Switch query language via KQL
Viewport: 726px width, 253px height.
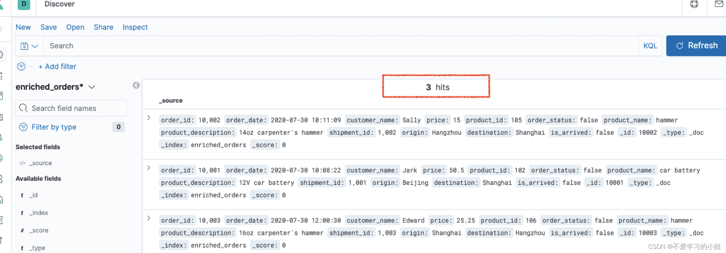(650, 46)
